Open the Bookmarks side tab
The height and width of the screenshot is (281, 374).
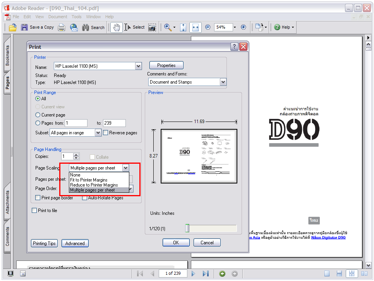pyautogui.click(x=7, y=55)
